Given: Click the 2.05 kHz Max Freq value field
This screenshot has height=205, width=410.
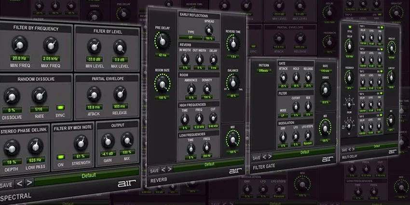Looking at the screenshot, I should pyautogui.click(x=51, y=58).
